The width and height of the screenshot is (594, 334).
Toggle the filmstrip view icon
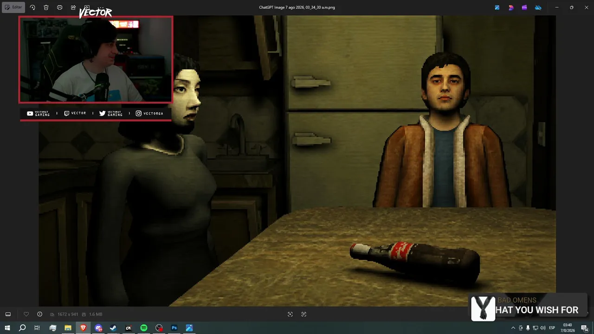click(8, 314)
